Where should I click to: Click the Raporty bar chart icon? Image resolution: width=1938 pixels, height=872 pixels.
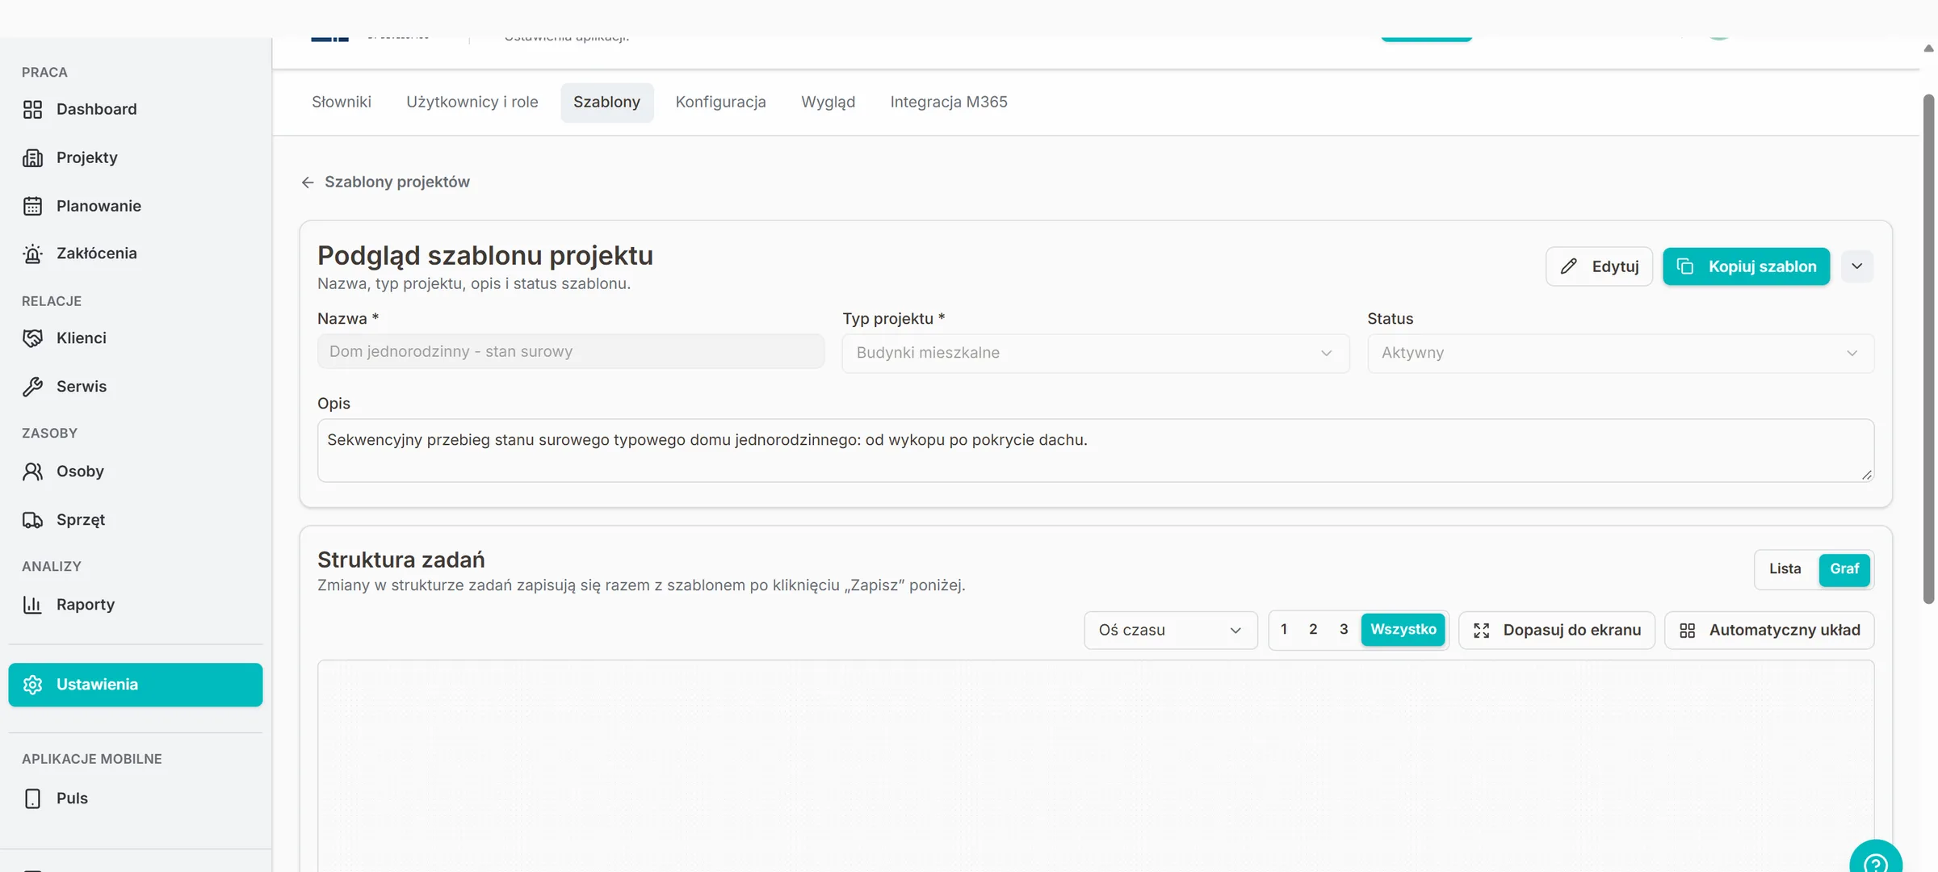(32, 605)
